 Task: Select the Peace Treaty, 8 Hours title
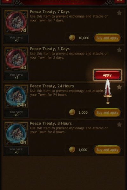tap(51, 123)
